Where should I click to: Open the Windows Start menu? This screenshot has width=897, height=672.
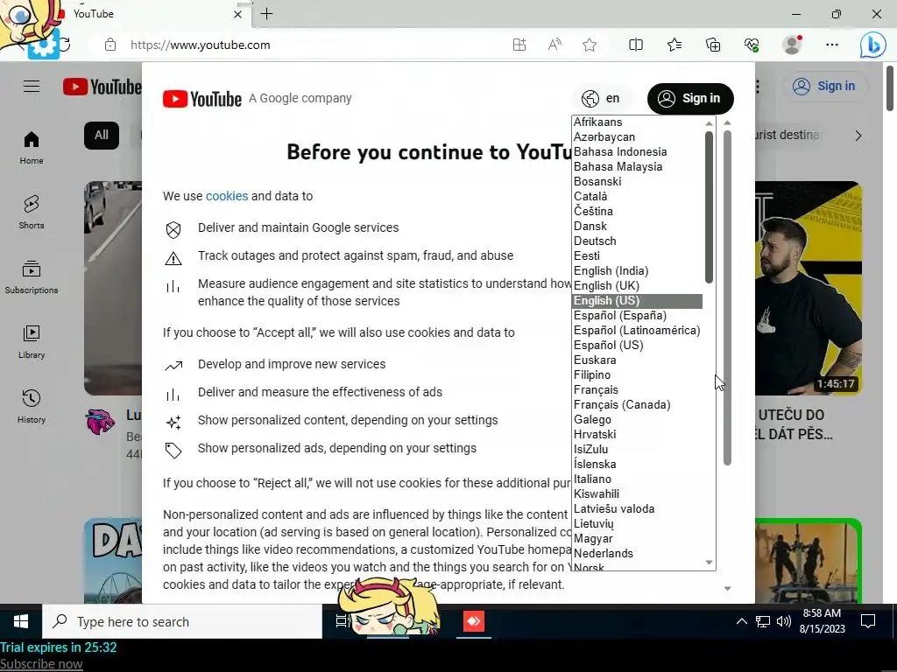[x=21, y=621]
